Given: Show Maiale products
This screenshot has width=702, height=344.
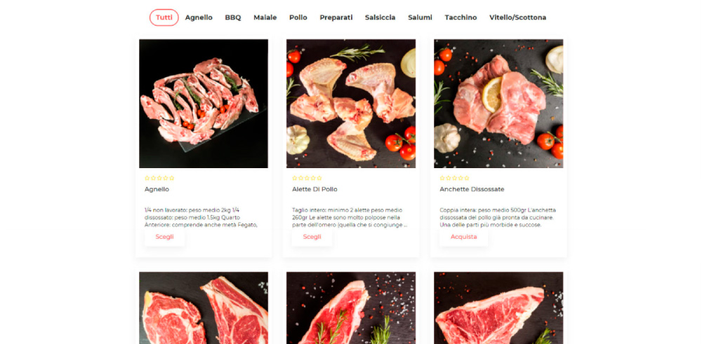Looking at the screenshot, I should click(265, 18).
